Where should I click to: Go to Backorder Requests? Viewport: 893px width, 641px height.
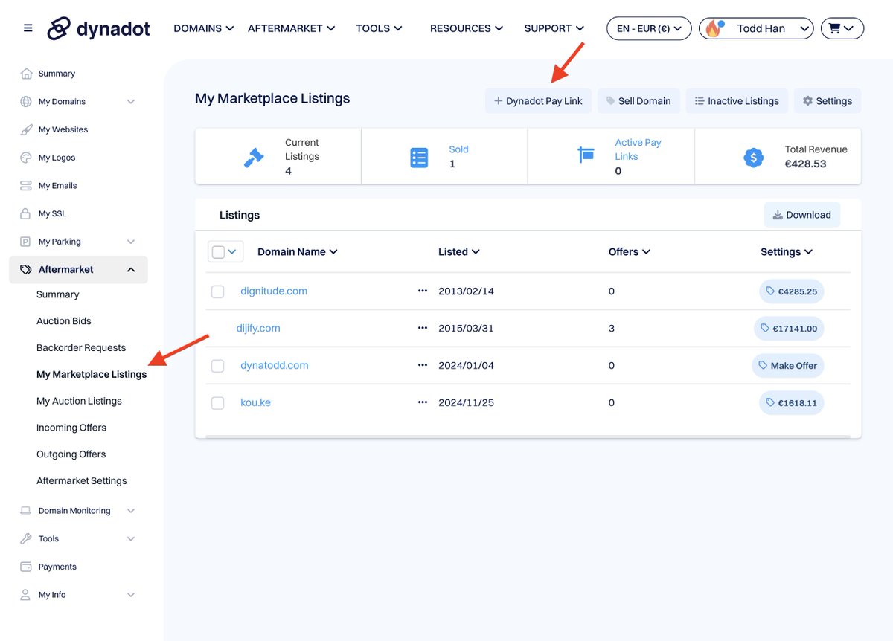point(81,348)
